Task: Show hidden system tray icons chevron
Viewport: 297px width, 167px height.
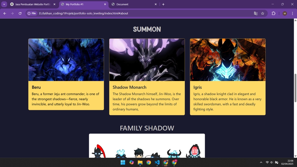Action: [x=261, y=162]
